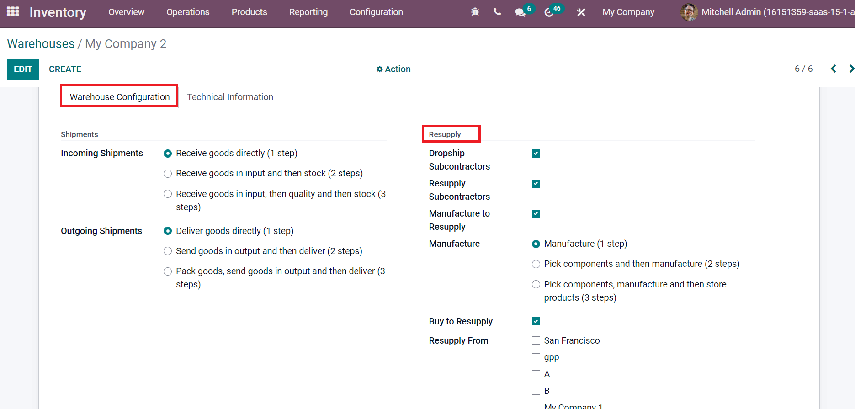Select Receive goods directly (1 step)

click(168, 154)
